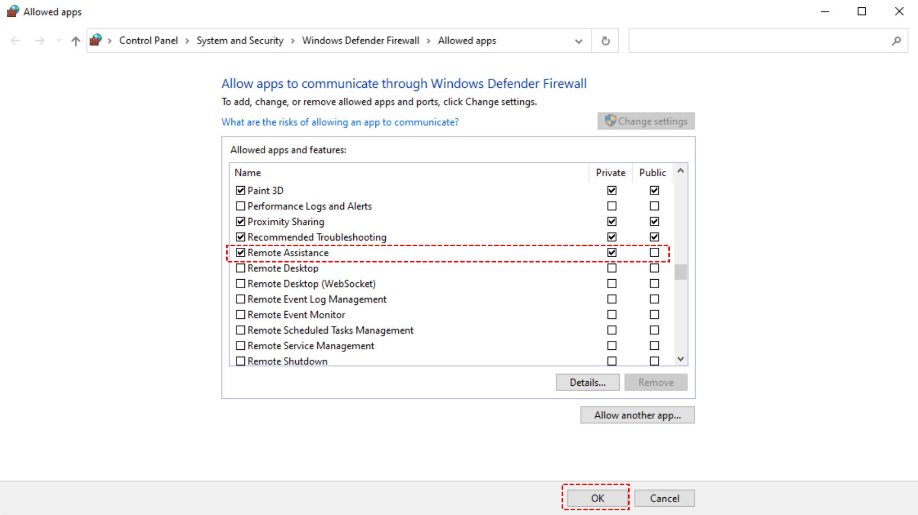Go to Windows Defender Firewall breadcrumb
Screen dimensions: 918x515
(x=361, y=41)
